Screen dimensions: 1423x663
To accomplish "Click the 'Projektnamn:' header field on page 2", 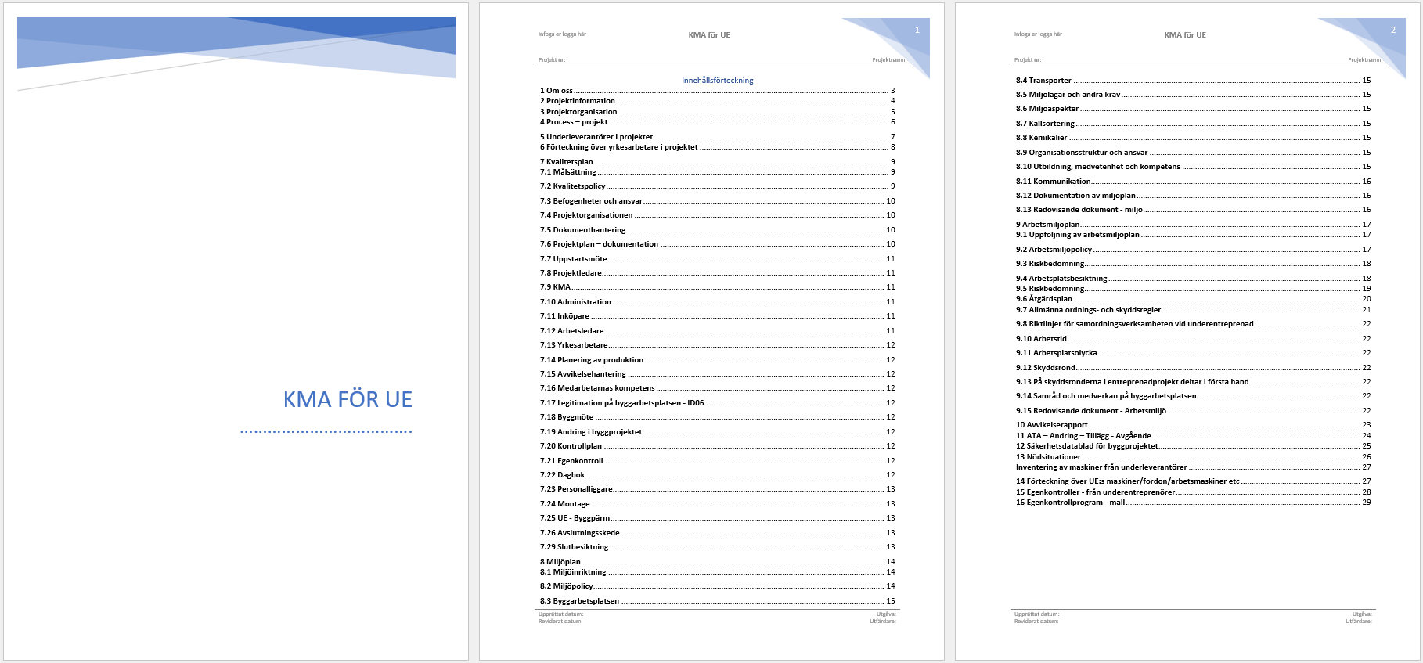I will pyautogui.click(x=1365, y=60).
